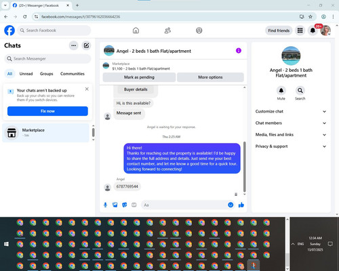Screen dimensions: 339x271
Task: Open the emoji picker smiley icon
Action: pos(231,205)
